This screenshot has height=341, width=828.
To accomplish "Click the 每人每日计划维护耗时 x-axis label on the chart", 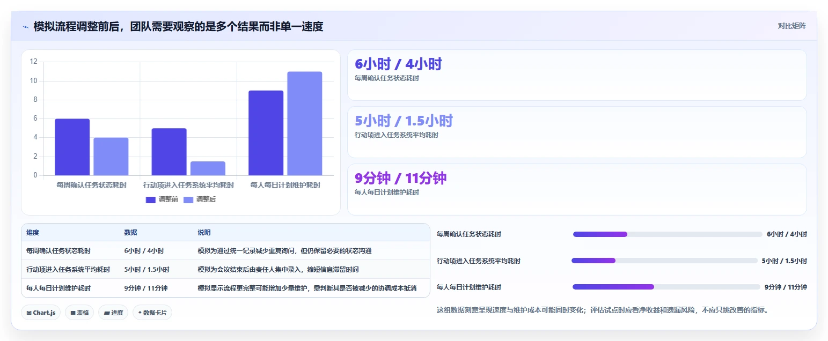I will pos(285,186).
